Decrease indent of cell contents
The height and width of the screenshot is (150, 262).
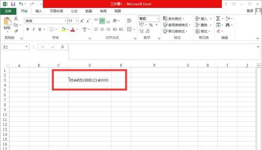coord(115,30)
